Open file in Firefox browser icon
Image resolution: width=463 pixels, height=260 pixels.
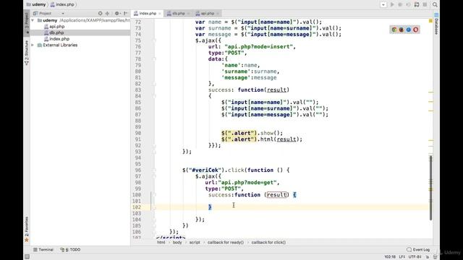(402, 30)
